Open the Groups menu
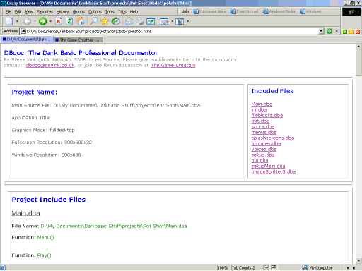The image size is (362, 271). [78, 11]
